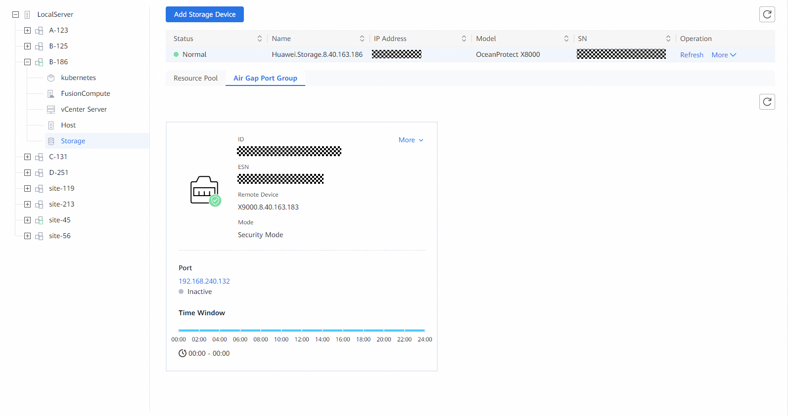Click the site-119 site icon
The image size is (788, 416).
click(39, 189)
